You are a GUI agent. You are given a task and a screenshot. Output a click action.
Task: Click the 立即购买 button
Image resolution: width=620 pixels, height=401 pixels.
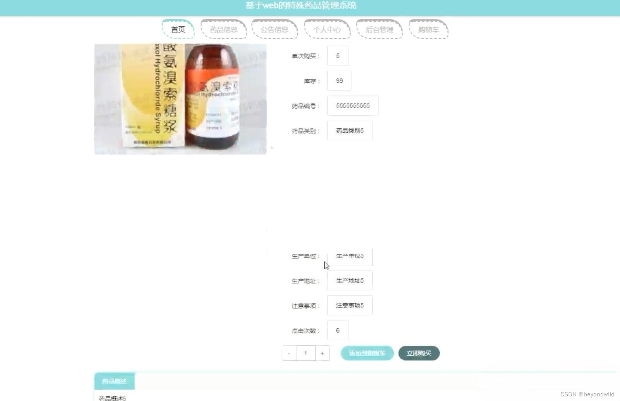[419, 353]
